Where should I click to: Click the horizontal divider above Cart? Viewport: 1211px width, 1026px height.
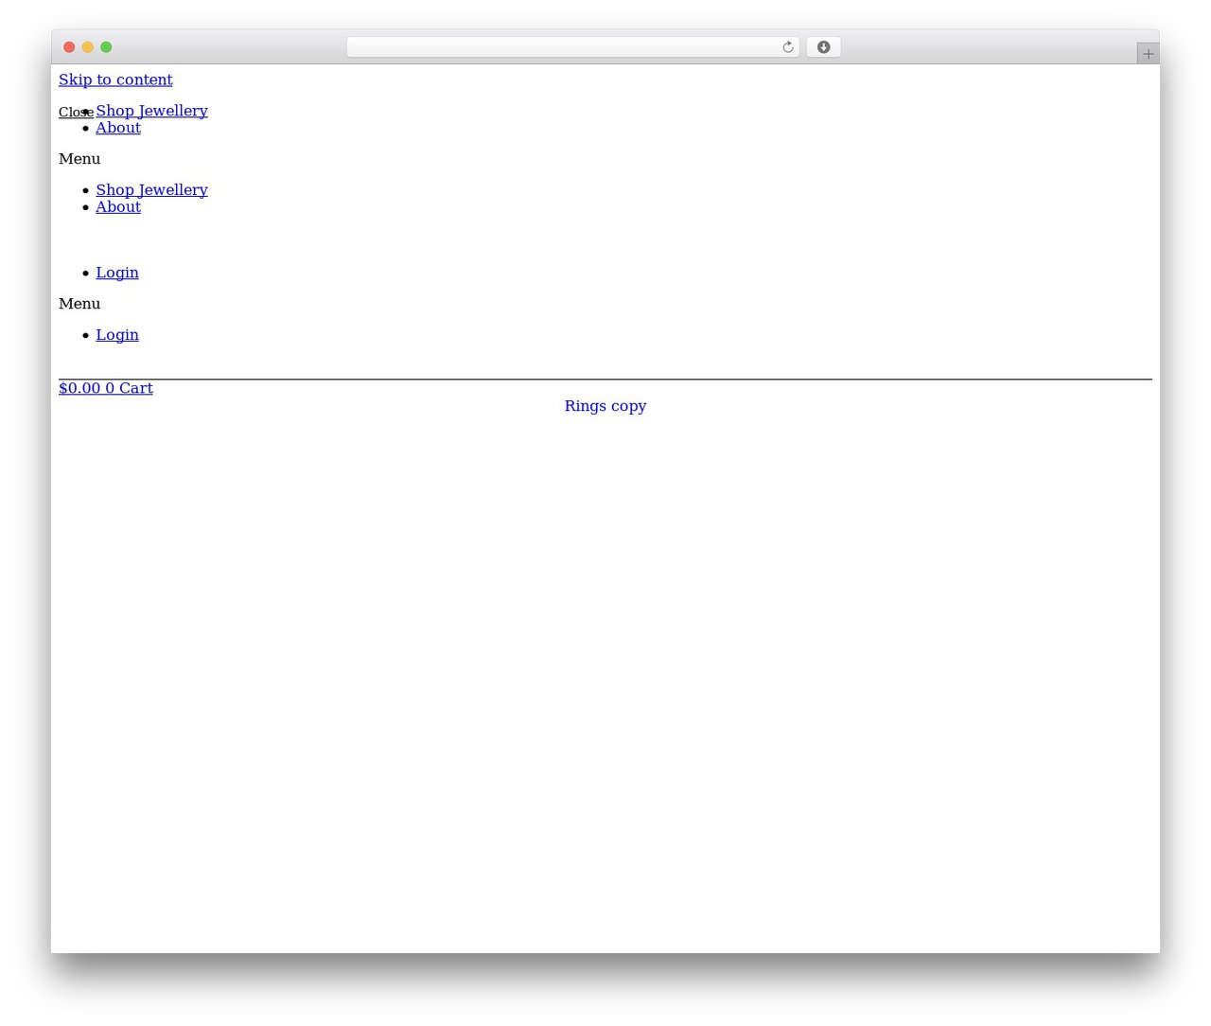(605, 379)
